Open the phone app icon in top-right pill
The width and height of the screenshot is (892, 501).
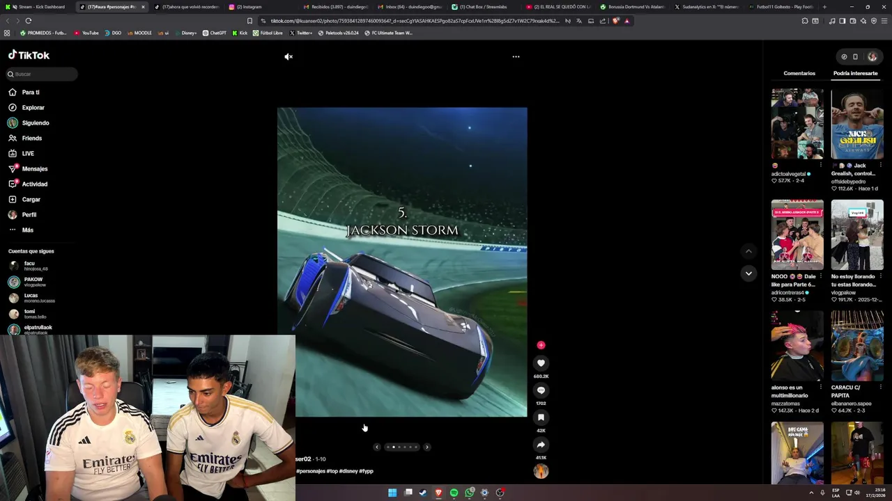point(855,57)
